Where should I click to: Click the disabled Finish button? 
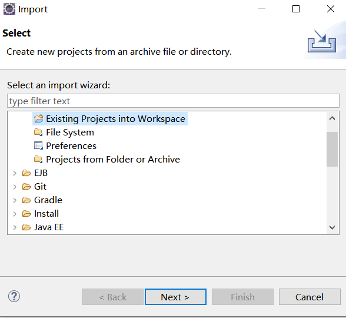coord(242,297)
